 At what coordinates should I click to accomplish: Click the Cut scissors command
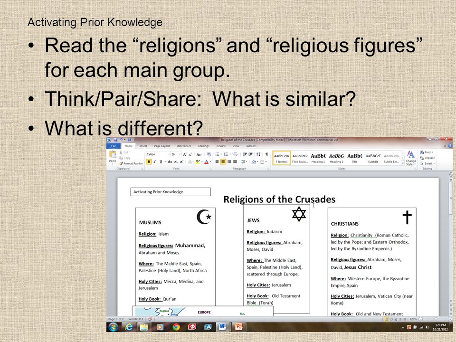124,152
